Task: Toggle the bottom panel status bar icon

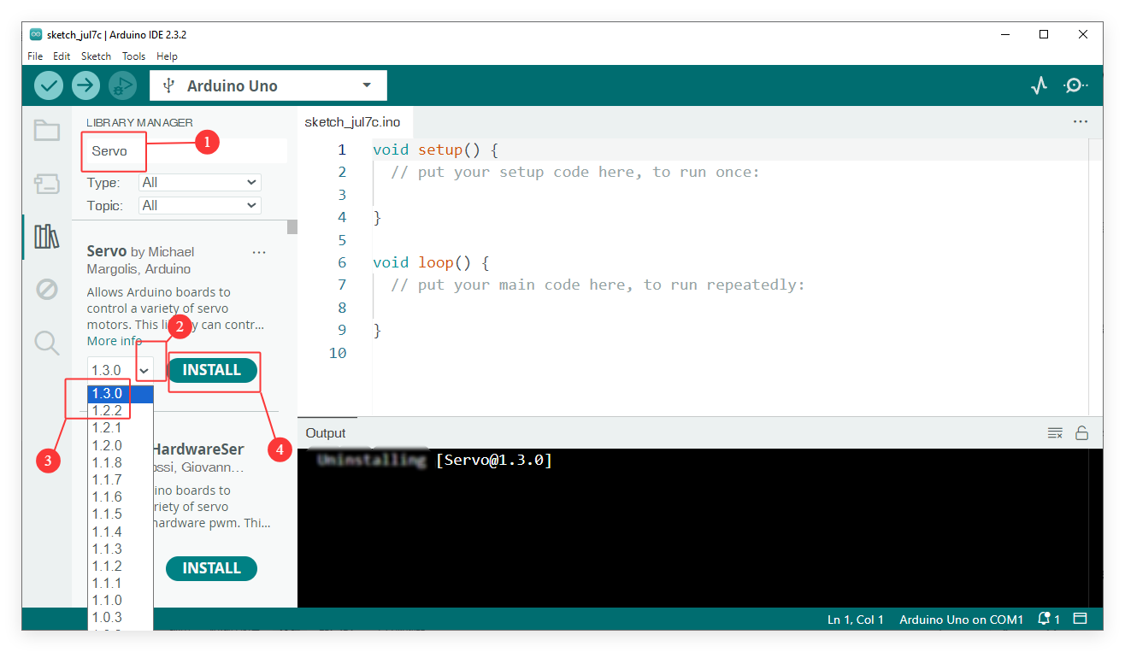Action: pos(1081,619)
